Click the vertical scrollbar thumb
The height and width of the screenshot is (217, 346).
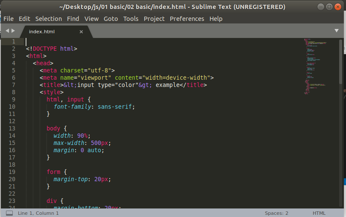pyautogui.click(x=341, y=62)
